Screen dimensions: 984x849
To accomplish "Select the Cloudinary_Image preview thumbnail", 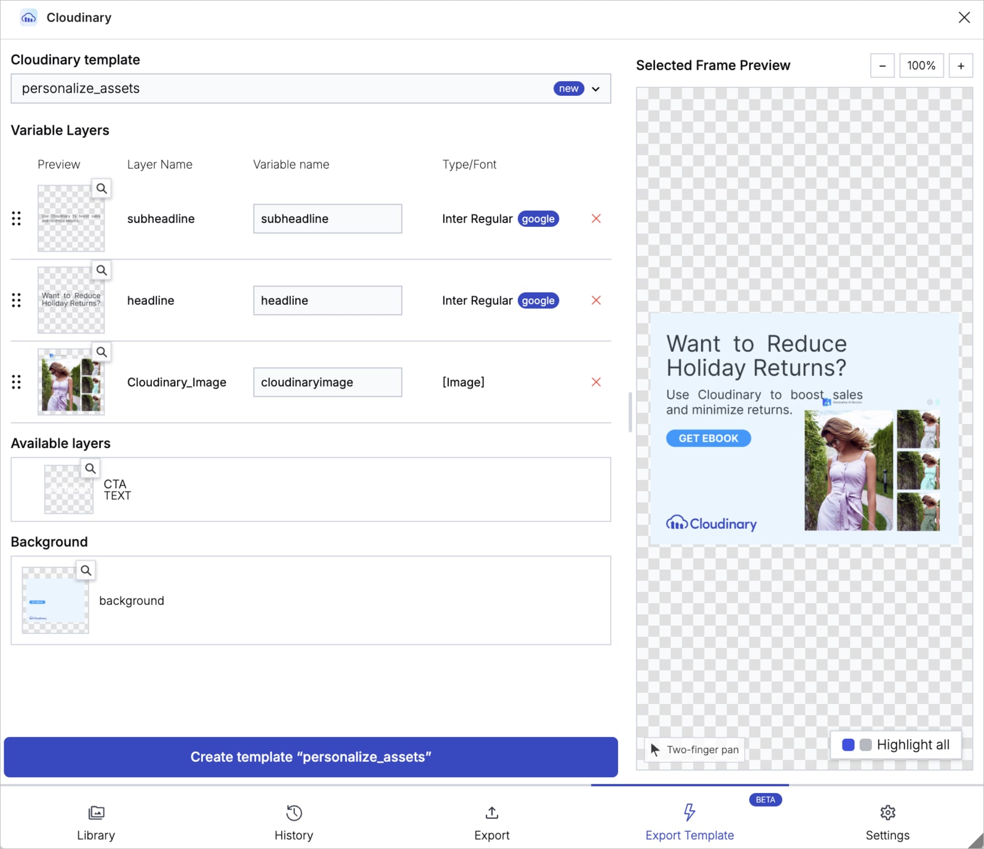I will click(71, 382).
